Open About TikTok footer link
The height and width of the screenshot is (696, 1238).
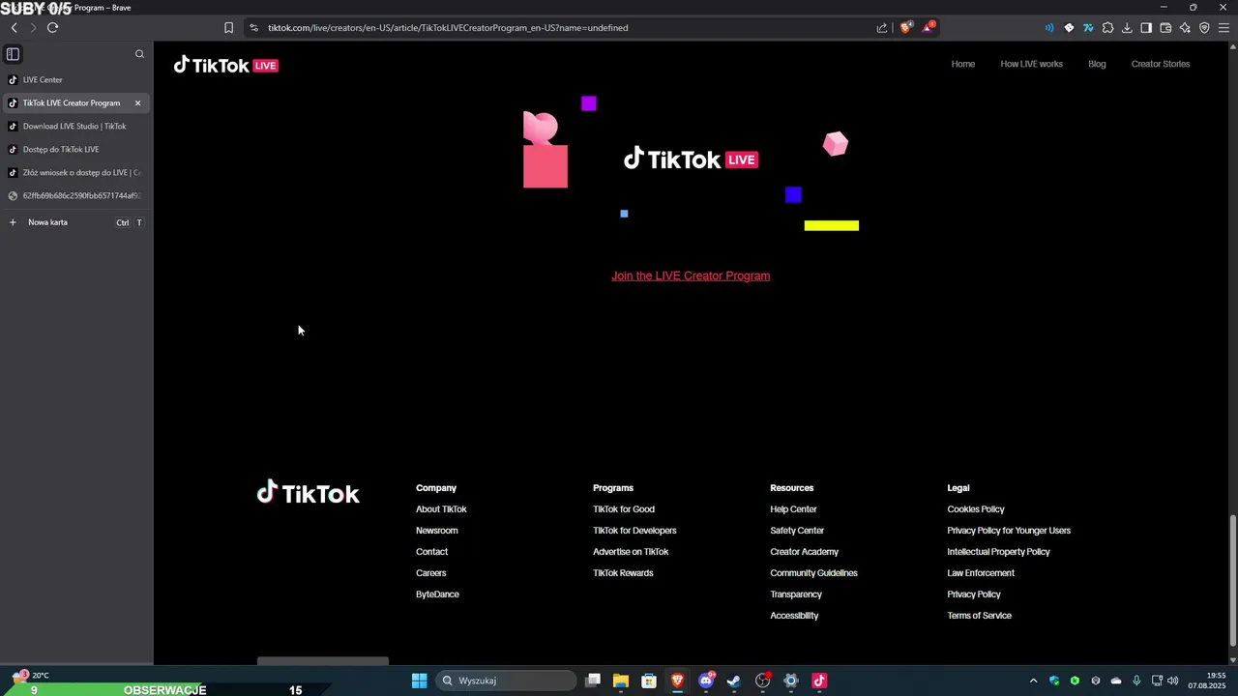(x=441, y=509)
